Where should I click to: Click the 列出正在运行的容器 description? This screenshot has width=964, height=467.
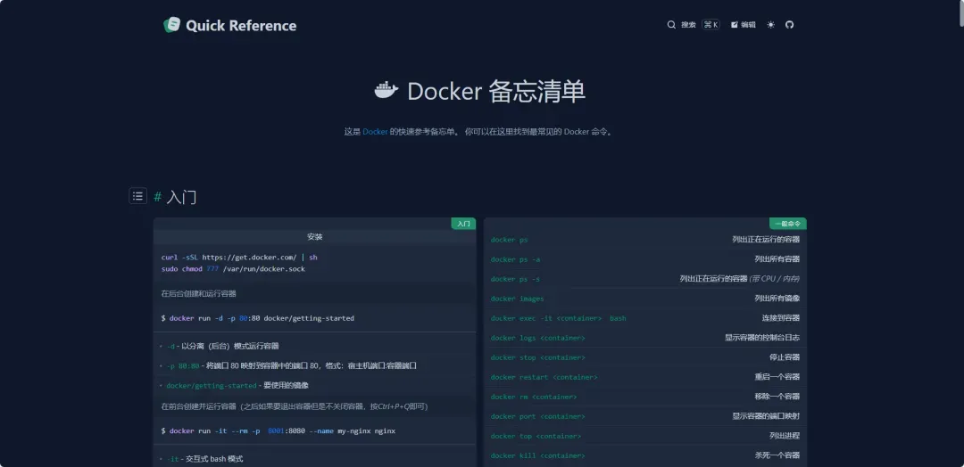(x=766, y=240)
